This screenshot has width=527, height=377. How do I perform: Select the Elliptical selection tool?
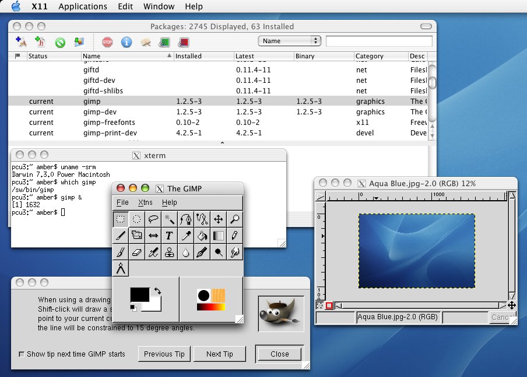pyautogui.click(x=137, y=219)
